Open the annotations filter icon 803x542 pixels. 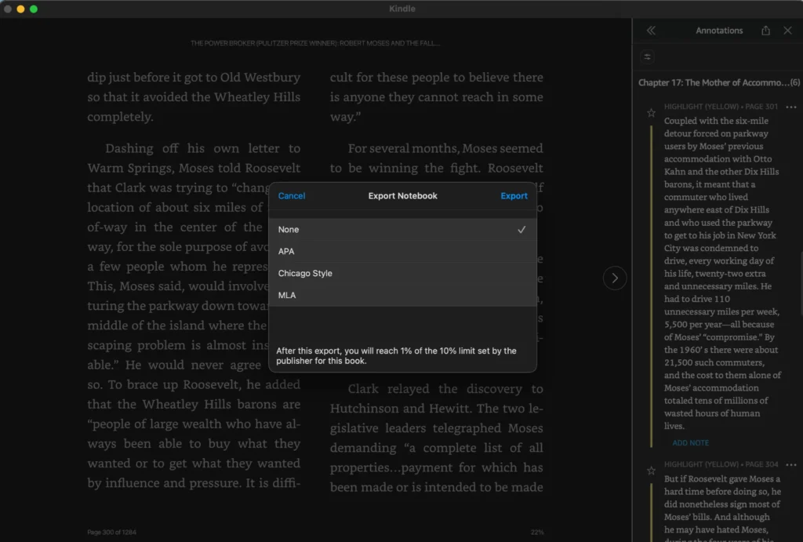point(647,56)
